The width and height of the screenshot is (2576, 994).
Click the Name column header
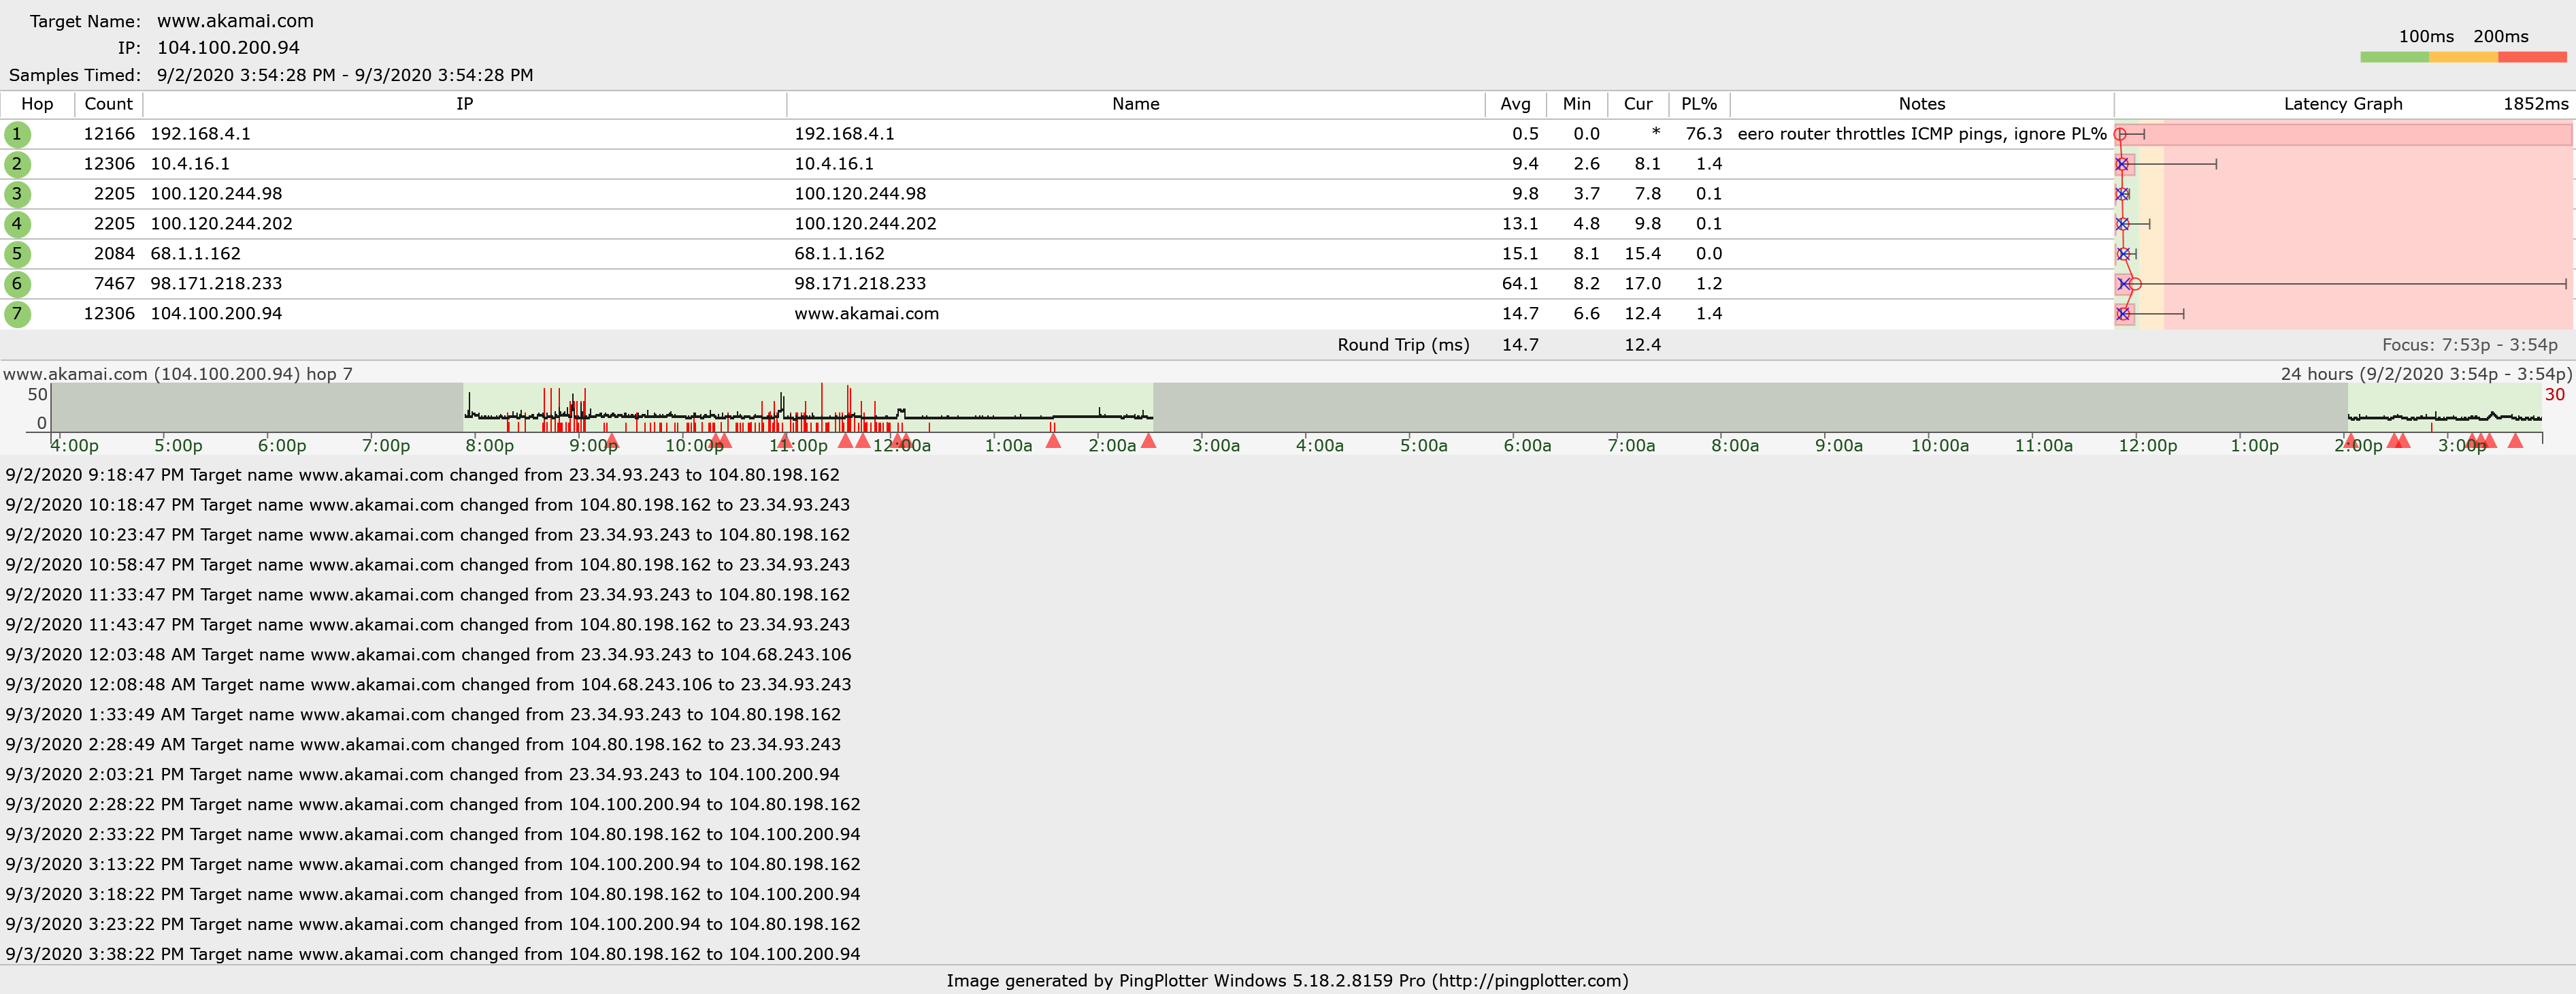pos(1136,104)
